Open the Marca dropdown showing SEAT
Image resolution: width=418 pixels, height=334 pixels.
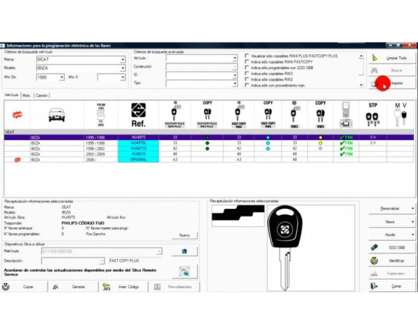(x=121, y=60)
